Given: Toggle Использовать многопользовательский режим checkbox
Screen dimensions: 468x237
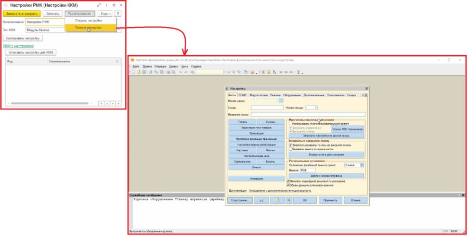Looking at the screenshot, I should (291, 124).
